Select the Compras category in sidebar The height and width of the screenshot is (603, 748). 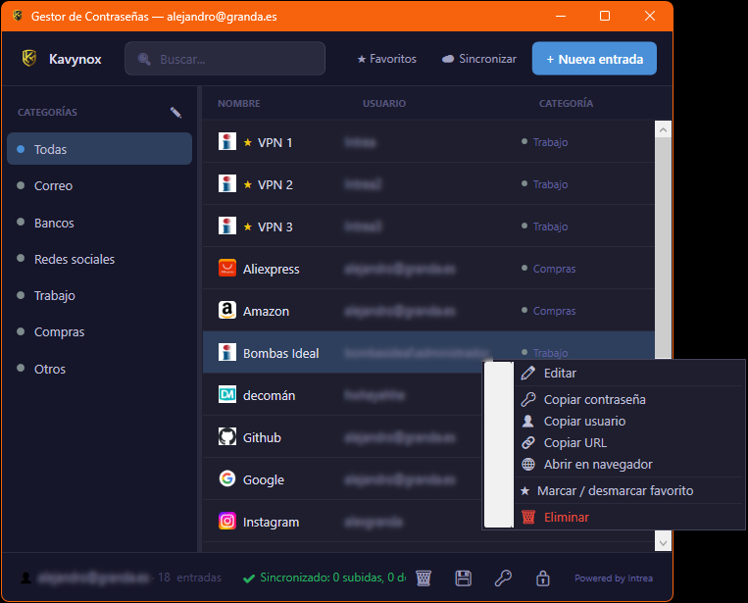click(x=99, y=331)
